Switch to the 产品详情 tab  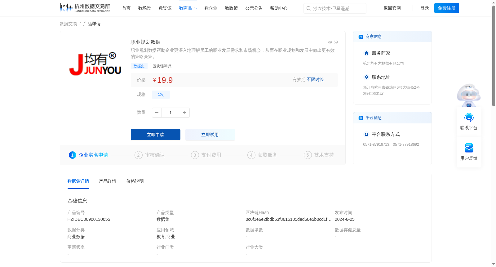(108, 181)
